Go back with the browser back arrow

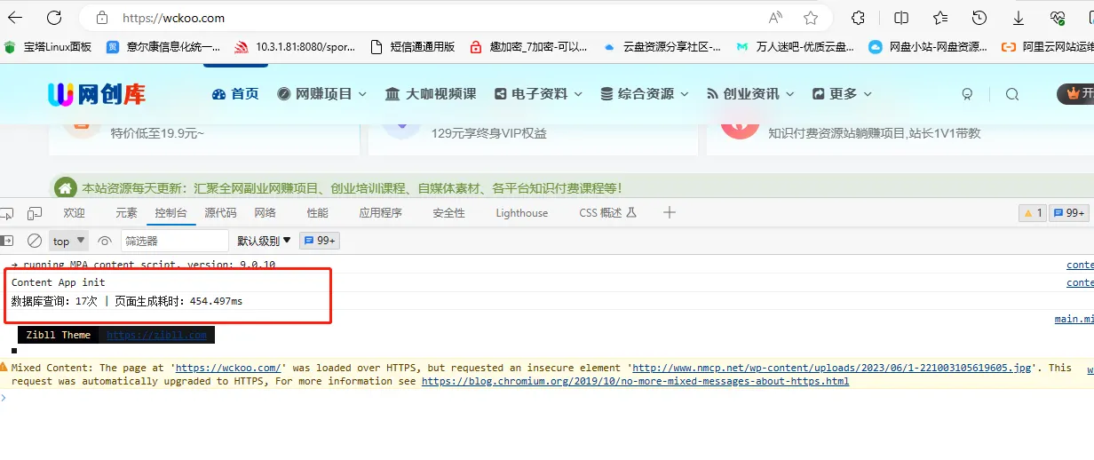click(x=15, y=18)
